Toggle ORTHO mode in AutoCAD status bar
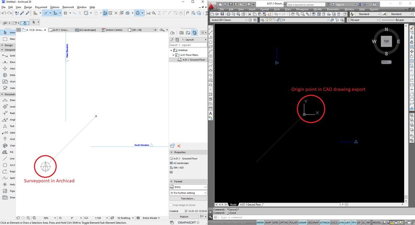The height and width of the screenshot is (225, 415). pyautogui.click(x=284, y=223)
